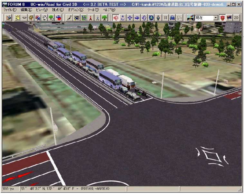Open the ビュー(V) menu

(x=42, y=10)
